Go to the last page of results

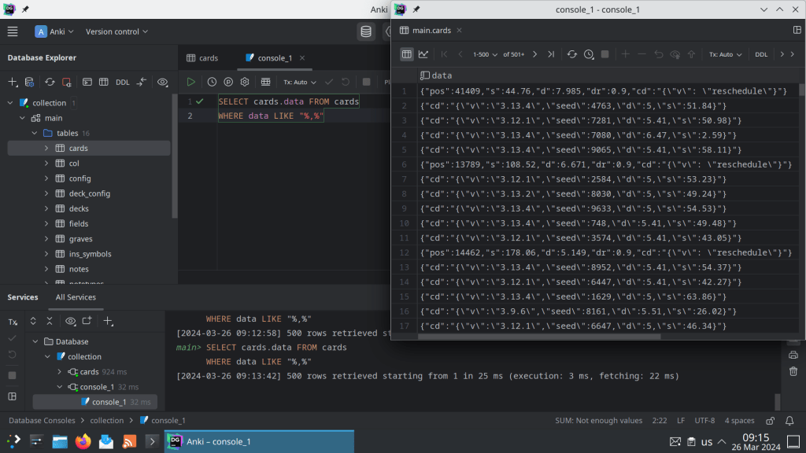[x=551, y=54]
